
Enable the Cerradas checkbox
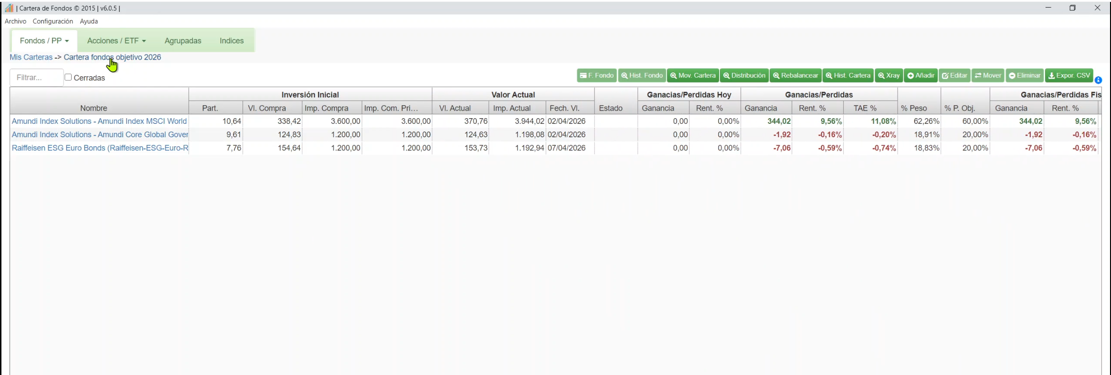point(68,77)
